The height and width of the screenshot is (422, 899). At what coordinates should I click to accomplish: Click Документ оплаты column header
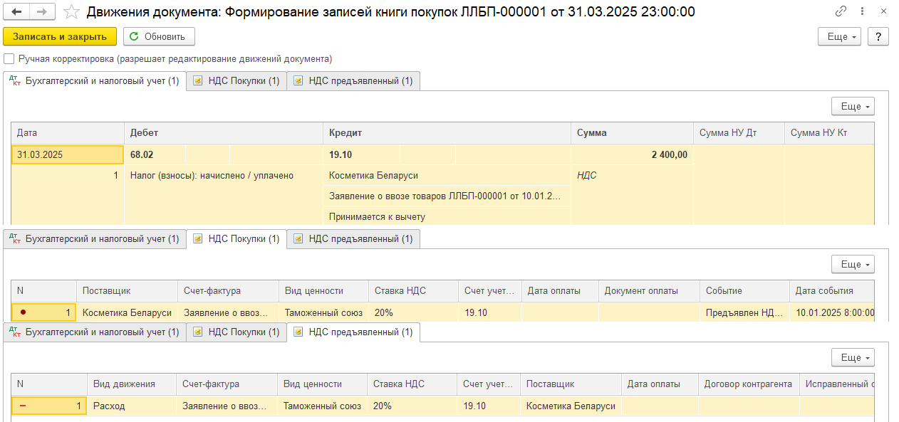(649, 290)
